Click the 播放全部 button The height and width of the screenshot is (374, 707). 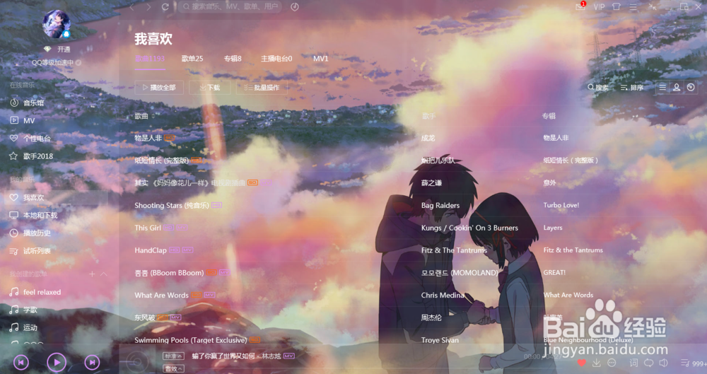click(158, 88)
